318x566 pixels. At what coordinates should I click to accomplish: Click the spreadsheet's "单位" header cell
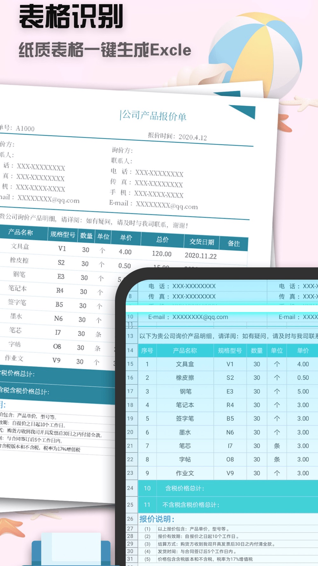pyautogui.click(x=277, y=350)
